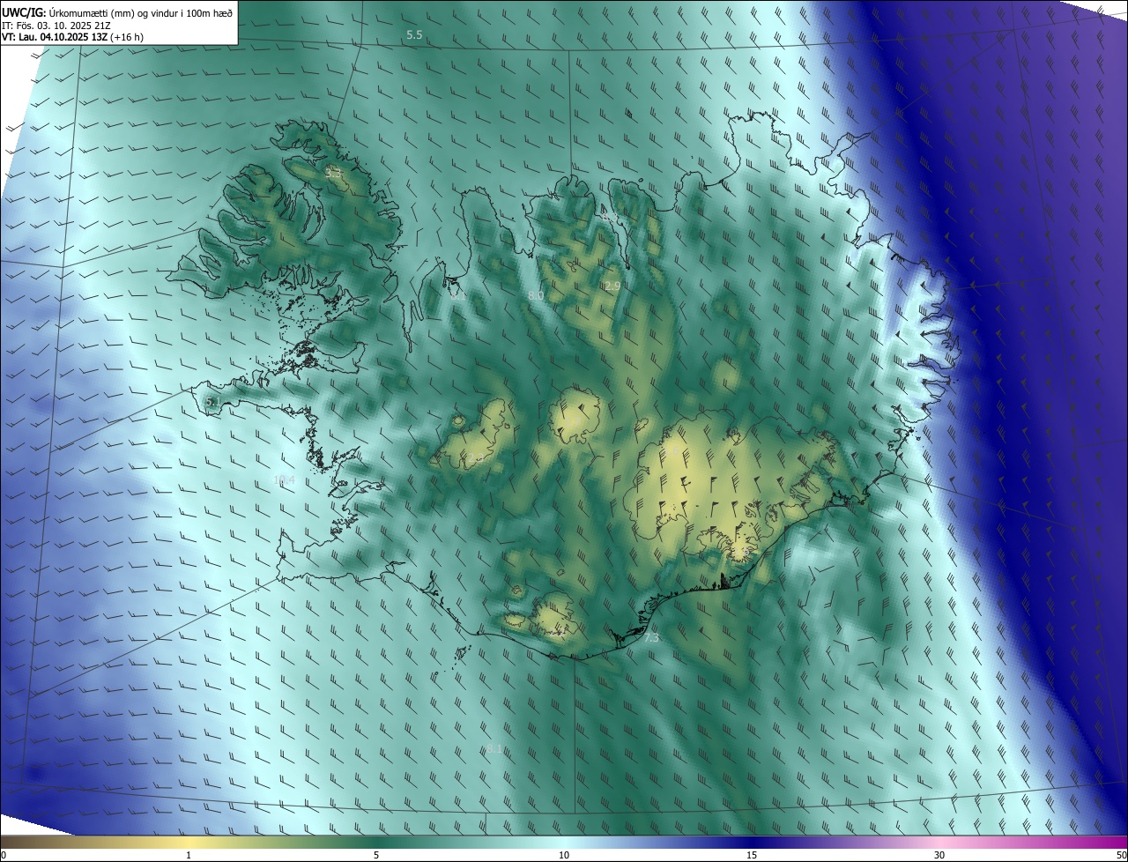This screenshot has height=862, width=1128.
Task: Click the legend tick label "50"
Action: [1121, 856]
